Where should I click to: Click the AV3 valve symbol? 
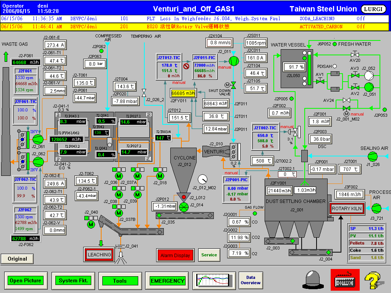[355, 75]
